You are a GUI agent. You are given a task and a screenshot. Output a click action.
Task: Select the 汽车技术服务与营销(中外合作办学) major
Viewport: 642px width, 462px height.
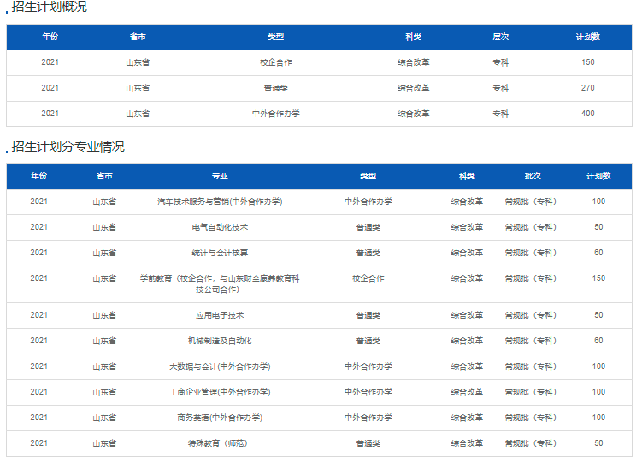click(x=220, y=202)
